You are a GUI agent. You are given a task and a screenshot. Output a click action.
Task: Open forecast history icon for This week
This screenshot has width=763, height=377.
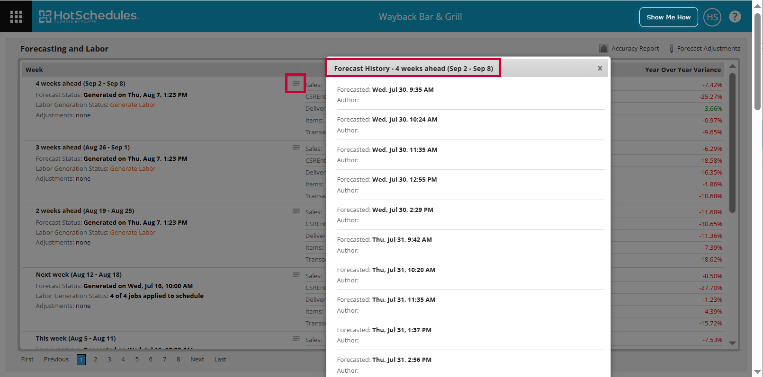(296, 339)
